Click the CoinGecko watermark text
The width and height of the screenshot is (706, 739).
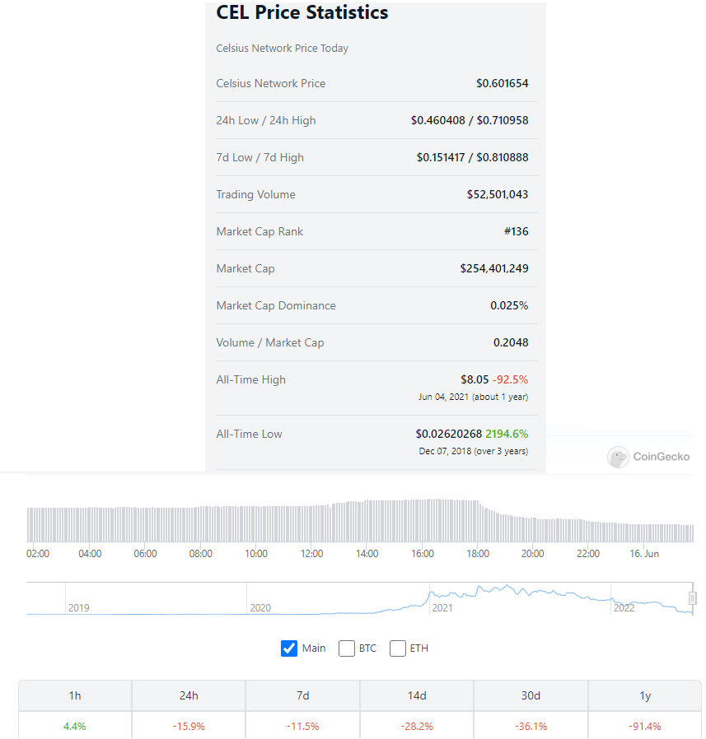[x=662, y=457]
